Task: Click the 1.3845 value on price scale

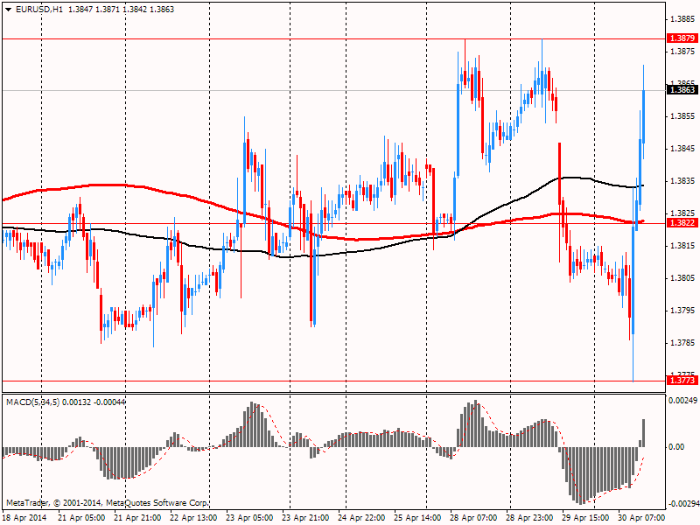Action: click(682, 148)
